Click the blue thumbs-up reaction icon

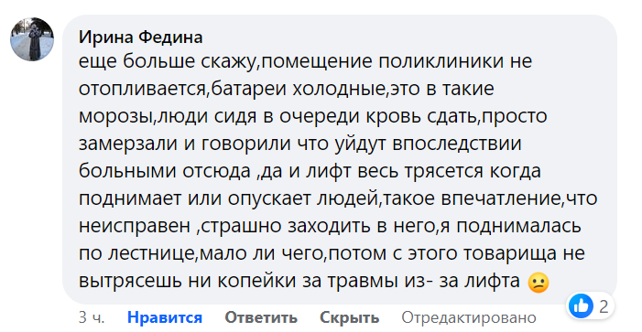coord(581,305)
